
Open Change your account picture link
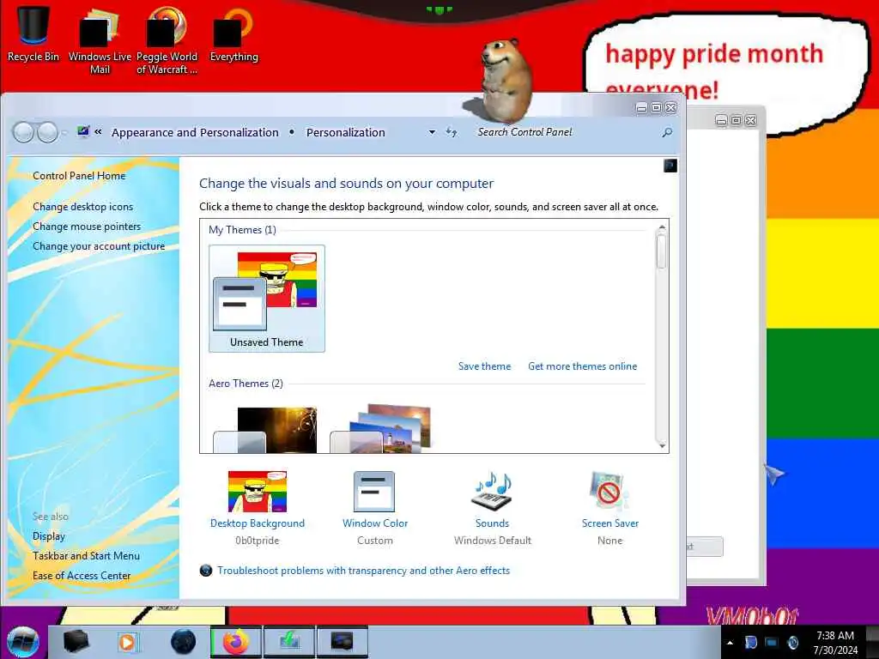pos(99,246)
